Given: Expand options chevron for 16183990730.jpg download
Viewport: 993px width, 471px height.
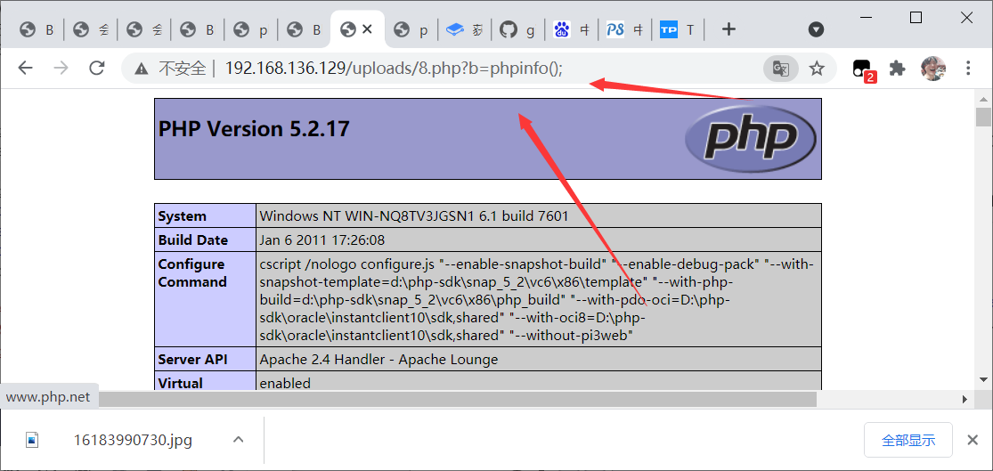Looking at the screenshot, I should (238, 439).
